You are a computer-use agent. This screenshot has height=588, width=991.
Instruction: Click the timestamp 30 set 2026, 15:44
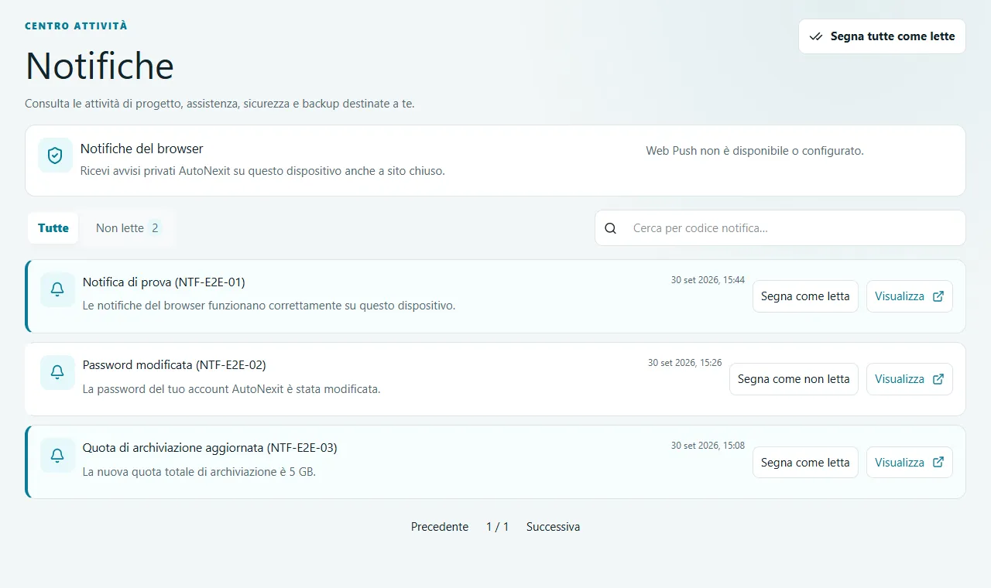tap(708, 279)
